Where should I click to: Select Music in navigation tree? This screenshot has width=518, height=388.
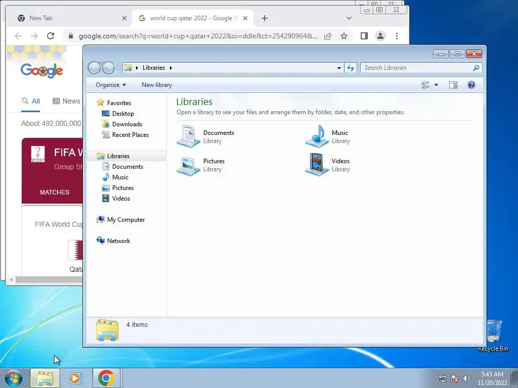point(120,177)
